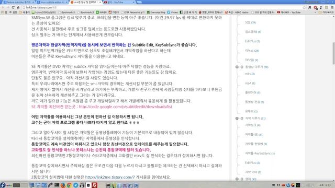This screenshot has width=335, height=188.
Task: Open the link2me.tistory.com/7 link
Action: pos(110,177)
